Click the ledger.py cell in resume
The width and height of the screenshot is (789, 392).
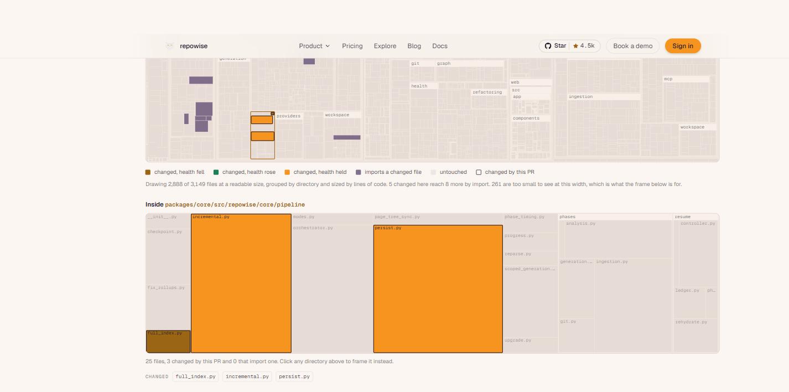pos(690,302)
